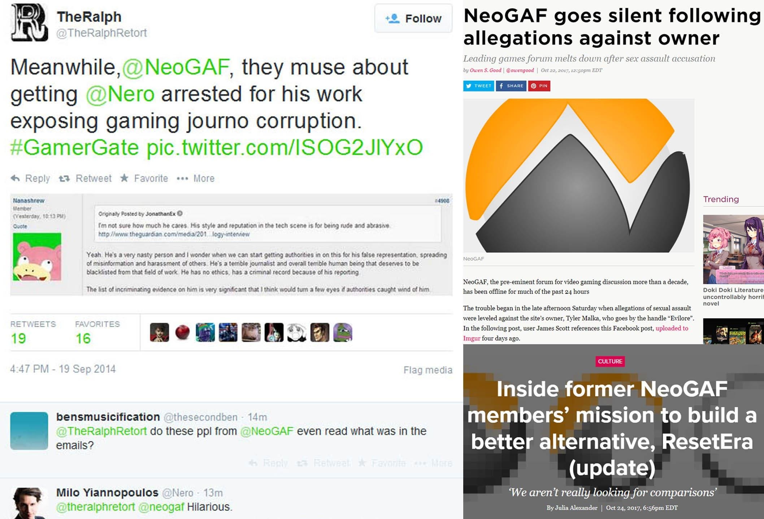This screenshot has height=519, width=764.
Task: Open the @NeoGAF mention in main tweet
Action: (176, 67)
